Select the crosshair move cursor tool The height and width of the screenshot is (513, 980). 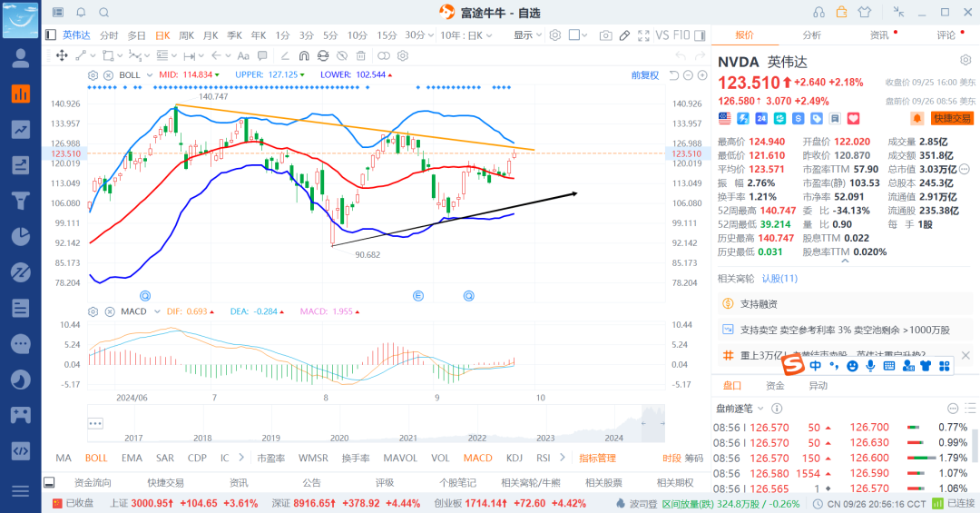pyautogui.click(x=62, y=55)
